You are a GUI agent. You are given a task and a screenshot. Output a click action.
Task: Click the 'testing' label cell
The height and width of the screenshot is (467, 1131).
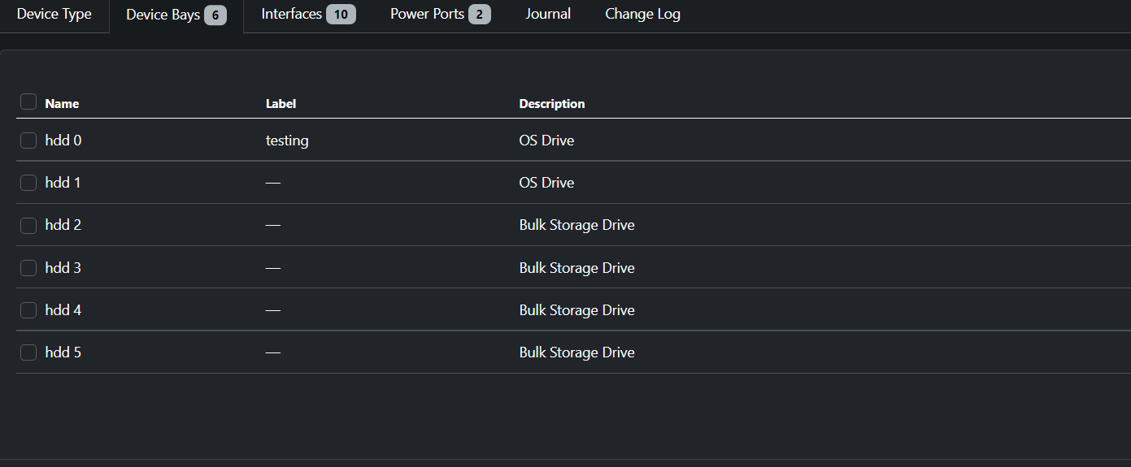coord(287,141)
